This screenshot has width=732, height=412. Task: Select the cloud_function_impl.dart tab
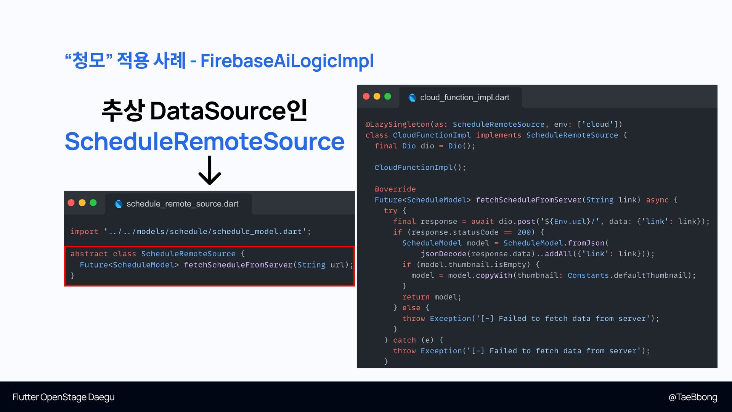click(x=464, y=98)
